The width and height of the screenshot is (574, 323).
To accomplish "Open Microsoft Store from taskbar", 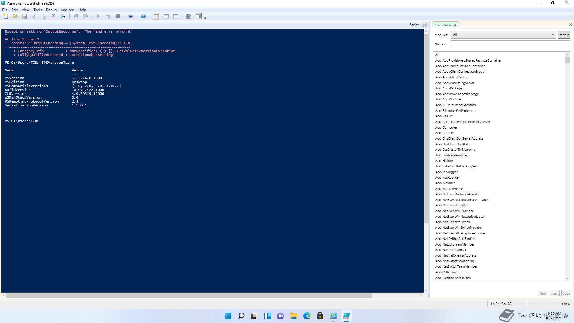I will point(320,316).
